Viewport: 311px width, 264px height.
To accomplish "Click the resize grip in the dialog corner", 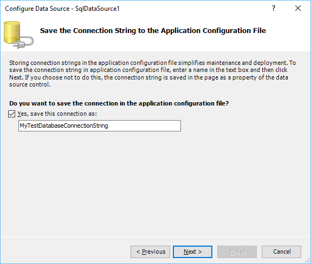I will coord(308,261).
